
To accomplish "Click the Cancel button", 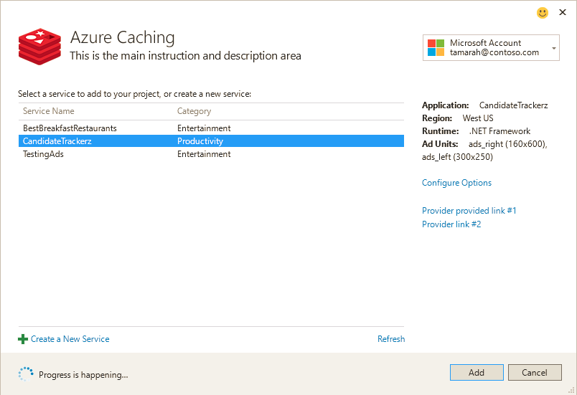I will (535, 373).
